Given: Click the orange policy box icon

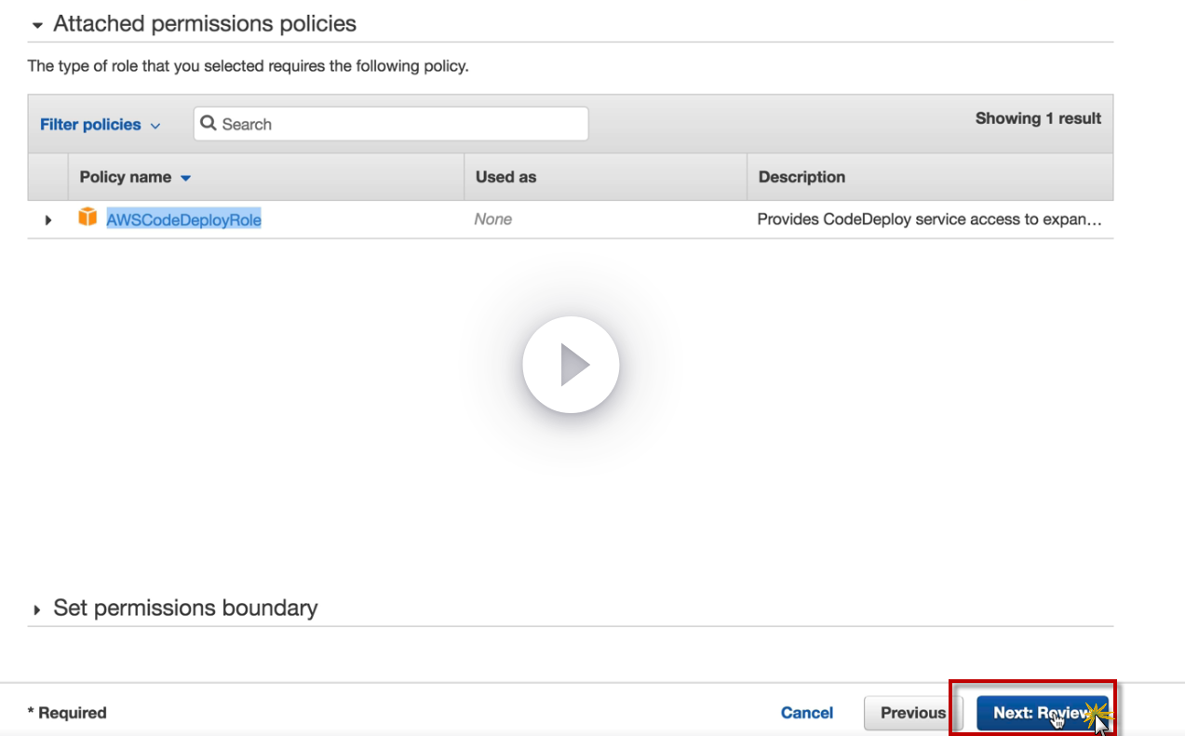Looking at the screenshot, I should pyautogui.click(x=88, y=219).
